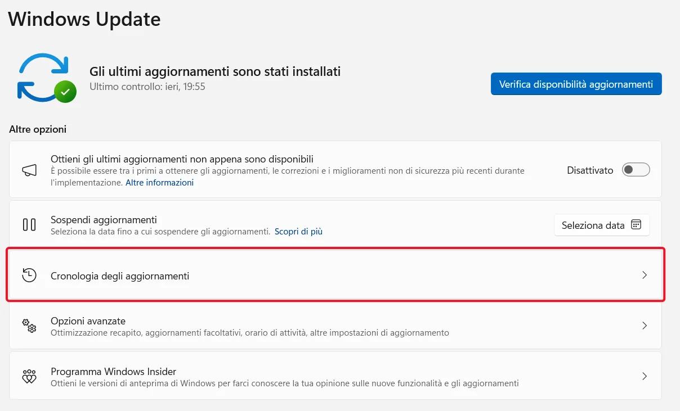Enable the Disattivato latest updates toggle
Image resolution: width=680 pixels, height=411 pixels.
[x=636, y=170]
